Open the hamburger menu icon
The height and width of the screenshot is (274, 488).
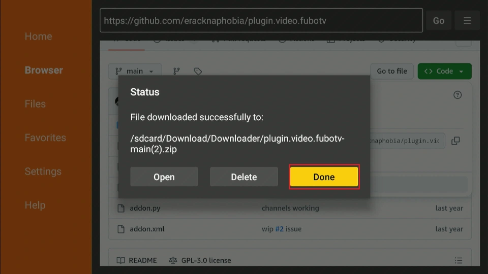tap(467, 20)
